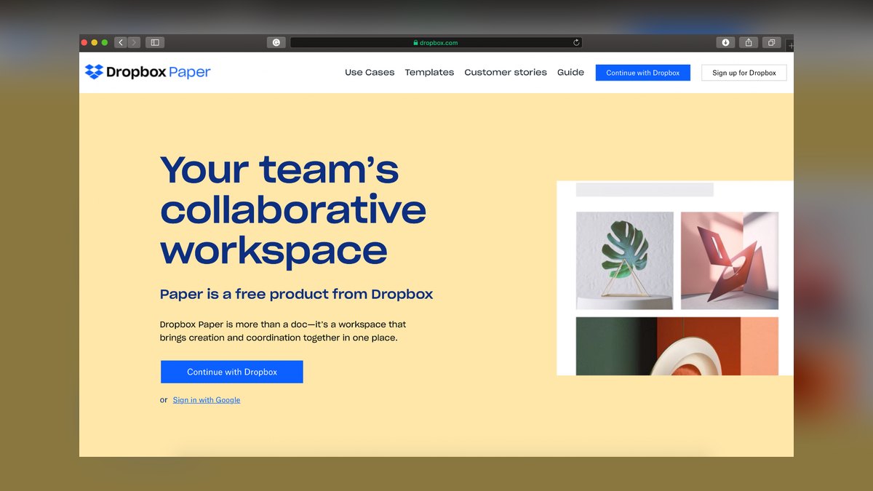Screen dimensions: 873x491
Task: Reload the page with the refresh icon
Action: [576, 42]
